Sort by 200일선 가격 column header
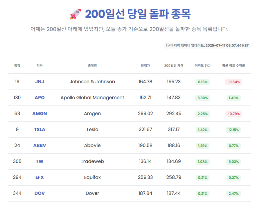This screenshot has width=257, height=205. tap(174, 66)
